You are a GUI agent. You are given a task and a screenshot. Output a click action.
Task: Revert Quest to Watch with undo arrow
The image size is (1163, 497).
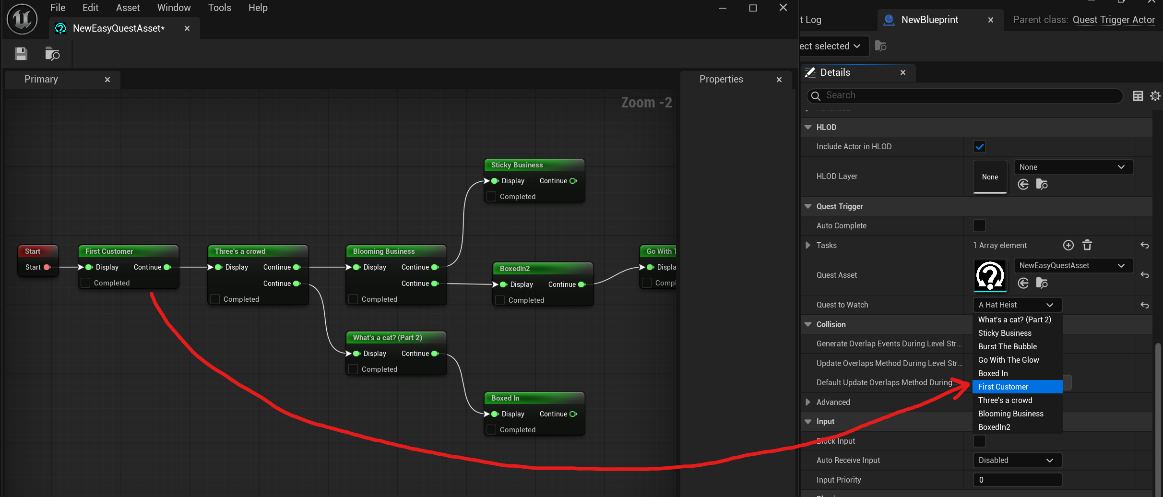[x=1145, y=305]
